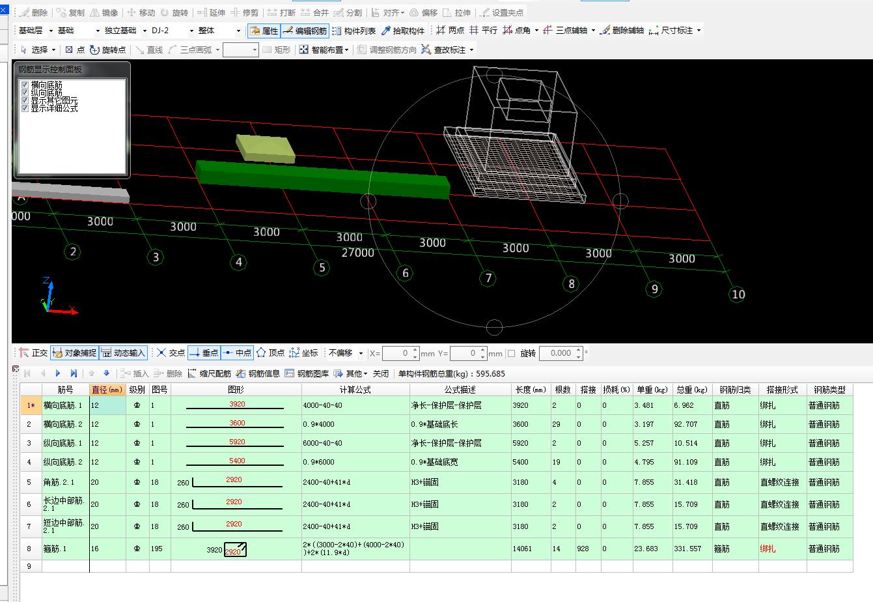Select the 点角 point-angle tool
This screenshot has width=873, height=602.
click(x=517, y=31)
